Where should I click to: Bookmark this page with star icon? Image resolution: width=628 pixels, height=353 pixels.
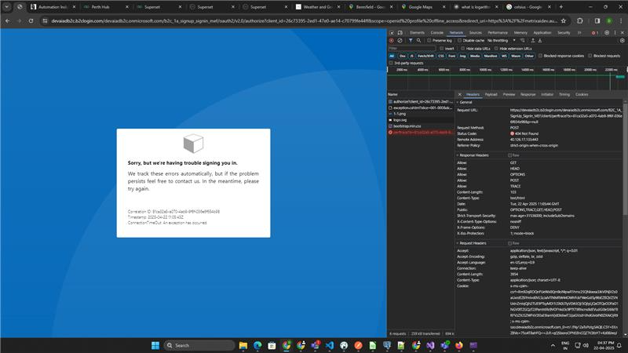[x=564, y=21]
